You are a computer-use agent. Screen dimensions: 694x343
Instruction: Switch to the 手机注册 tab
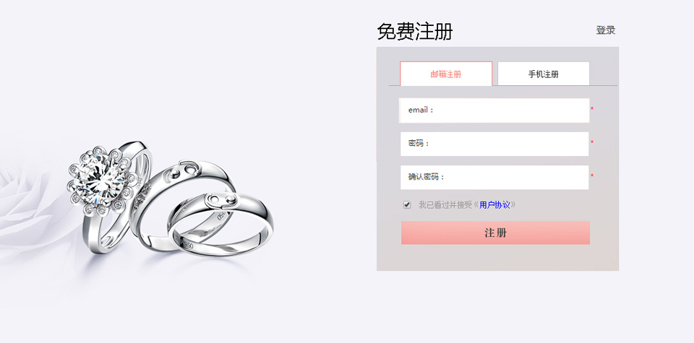[544, 74]
